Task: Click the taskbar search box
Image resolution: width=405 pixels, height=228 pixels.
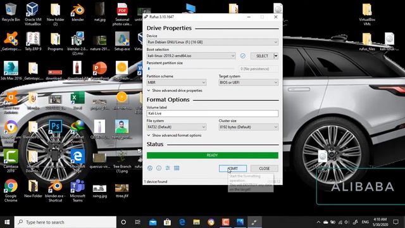Action: point(65,222)
